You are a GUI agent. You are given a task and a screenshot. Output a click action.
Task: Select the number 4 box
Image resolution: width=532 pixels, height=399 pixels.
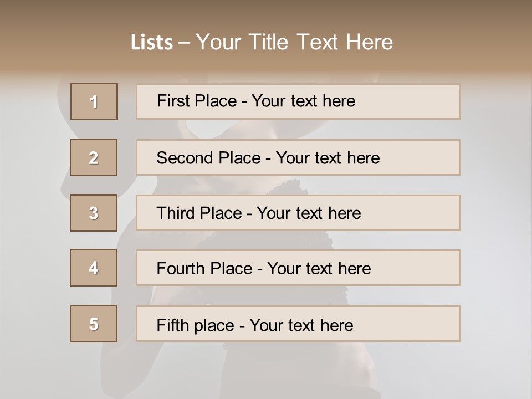(94, 268)
